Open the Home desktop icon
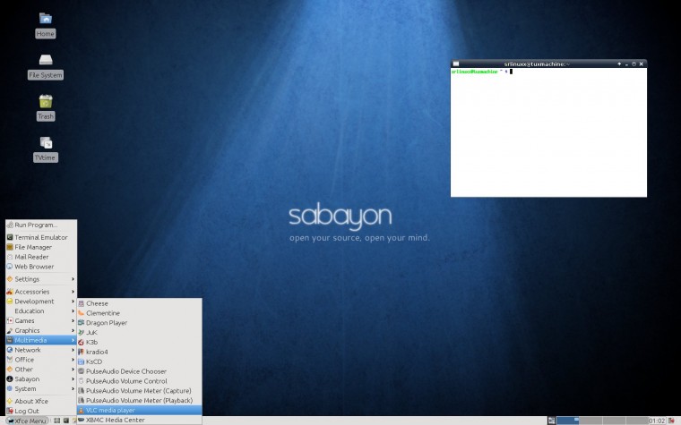This screenshot has width=681, height=425. click(x=45, y=26)
